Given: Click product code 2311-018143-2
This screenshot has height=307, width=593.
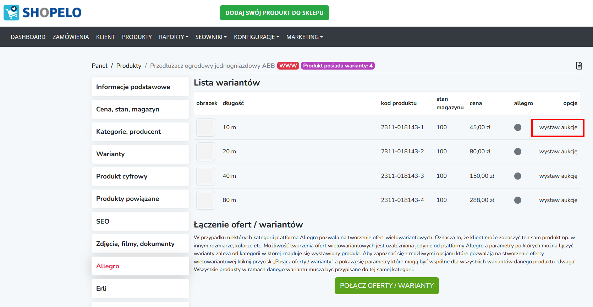Looking at the screenshot, I should point(402,152).
